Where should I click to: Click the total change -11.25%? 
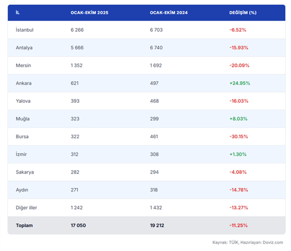pyautogui.click(x=238, y=225)
